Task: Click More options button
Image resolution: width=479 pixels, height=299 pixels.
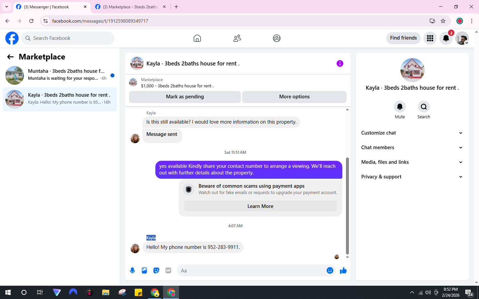Action: [x=294, y=97]
